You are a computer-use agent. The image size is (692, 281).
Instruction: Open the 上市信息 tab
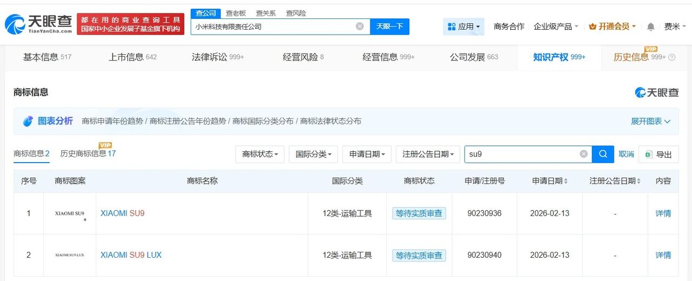coord(133,57)
